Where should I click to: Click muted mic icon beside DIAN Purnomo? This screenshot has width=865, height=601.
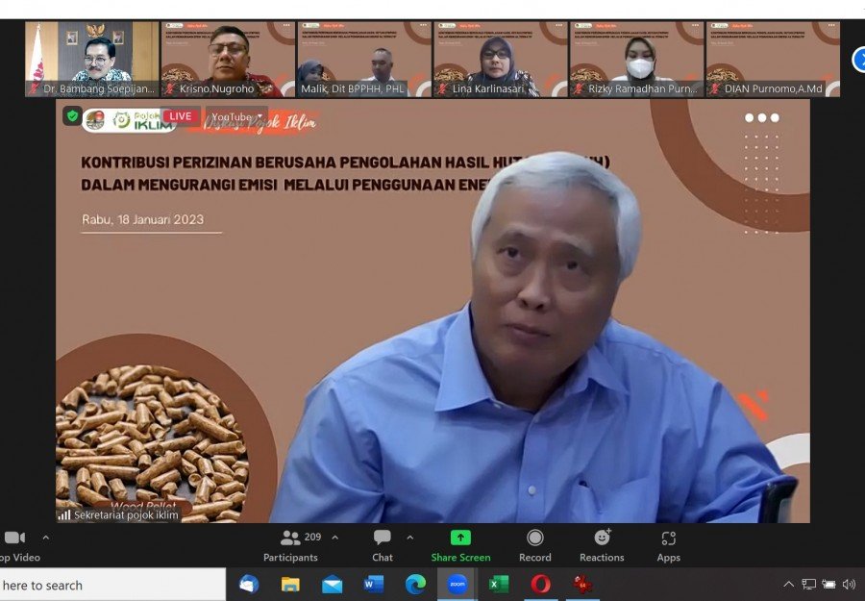point(715,88)
